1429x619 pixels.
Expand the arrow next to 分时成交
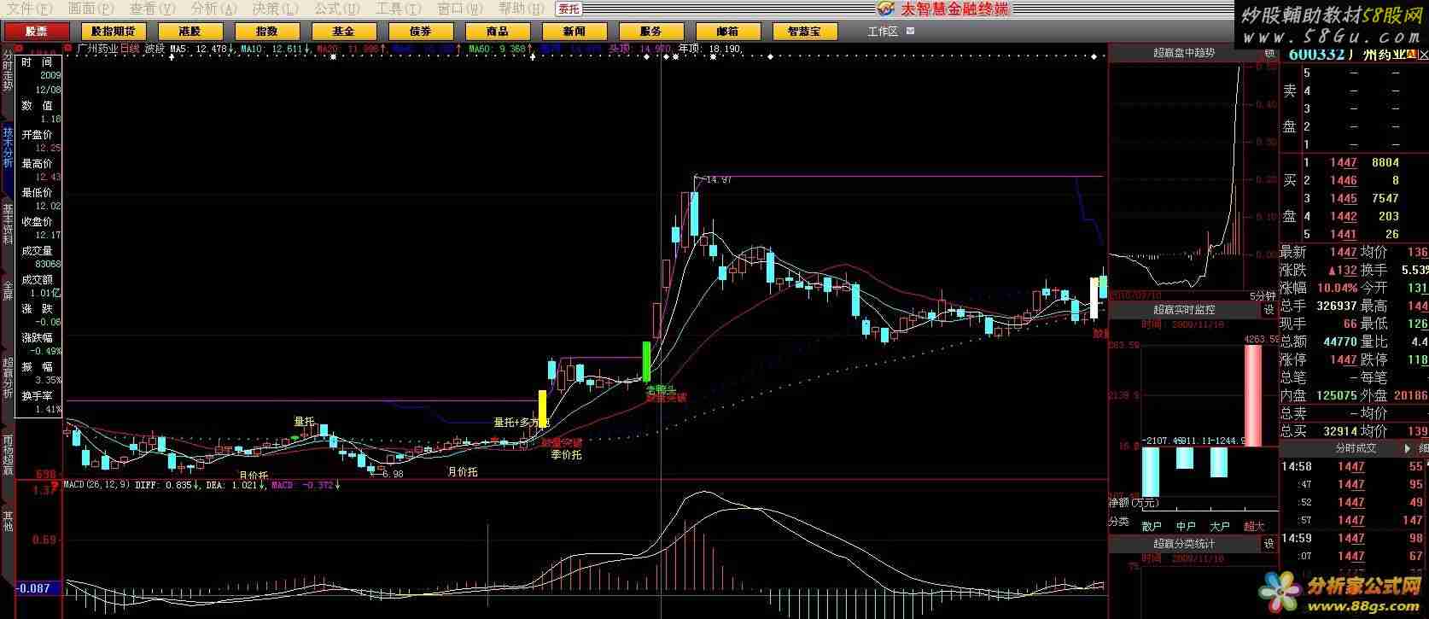point(1408,448)
